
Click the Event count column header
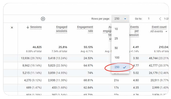click(x=159, y=27)
